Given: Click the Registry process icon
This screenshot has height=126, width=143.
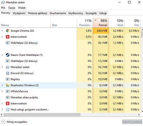Looking at the screenshot, I should pyautogui.click(x=7, y=79).
